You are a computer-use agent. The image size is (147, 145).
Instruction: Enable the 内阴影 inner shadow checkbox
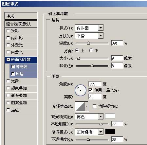point(8,38)
